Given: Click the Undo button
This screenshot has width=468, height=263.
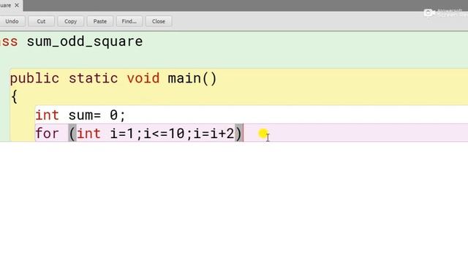Looking at the screenshot, I should [12, 21].
